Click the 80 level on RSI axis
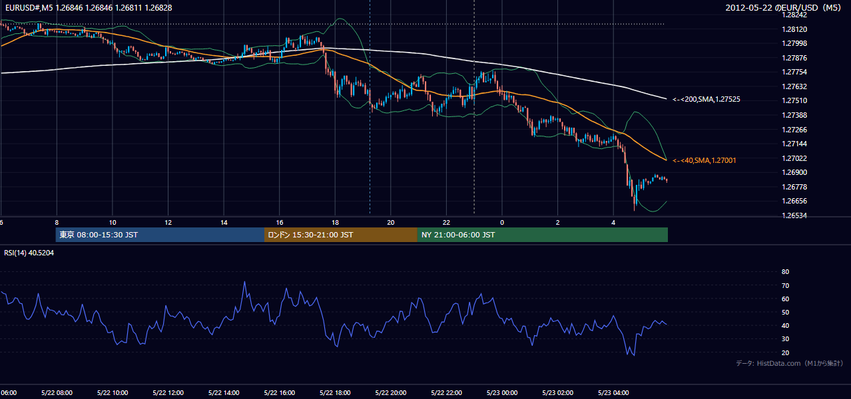Image resolution: width=851 pixels, height=399 pixels. coord(785,272)
